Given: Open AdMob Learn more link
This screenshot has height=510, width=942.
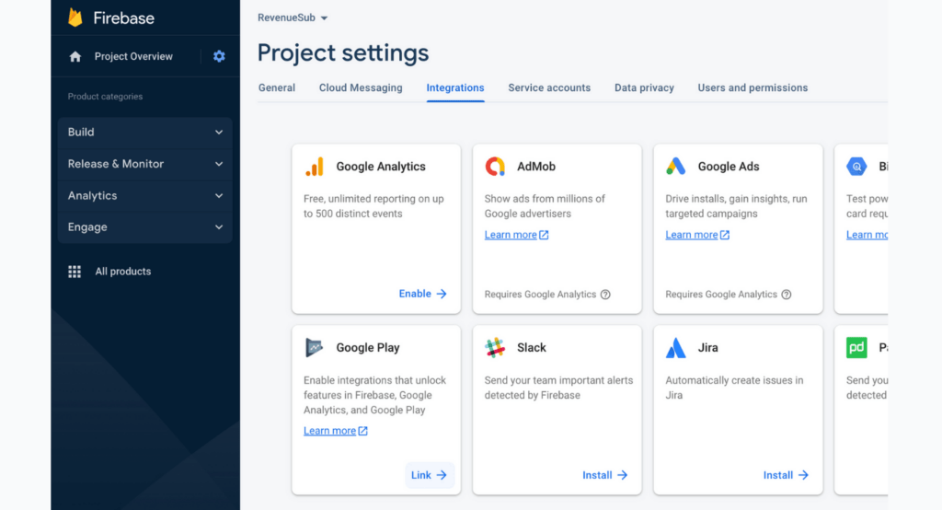Looking at the screenshot, I should click(x=511, y=235).
